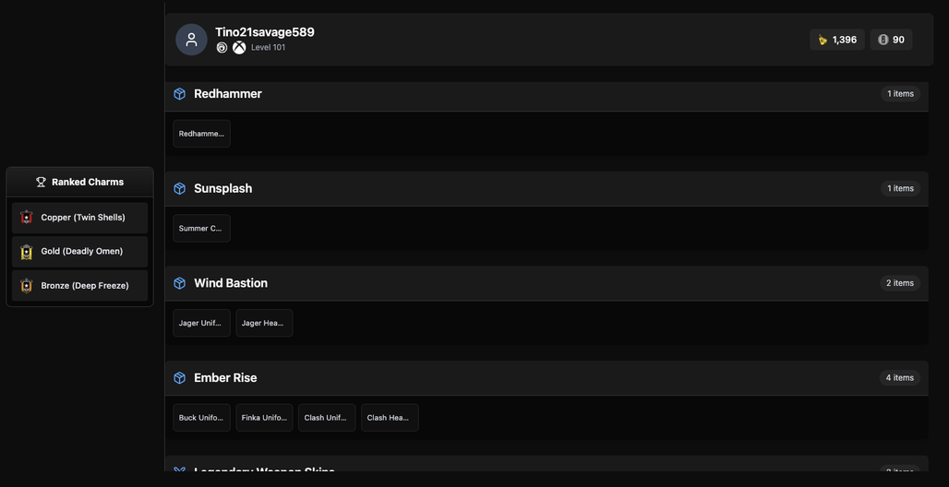Screen dimensions: 949x487
Task: Click the 90 credits currency badge
Action: [891, 40]
